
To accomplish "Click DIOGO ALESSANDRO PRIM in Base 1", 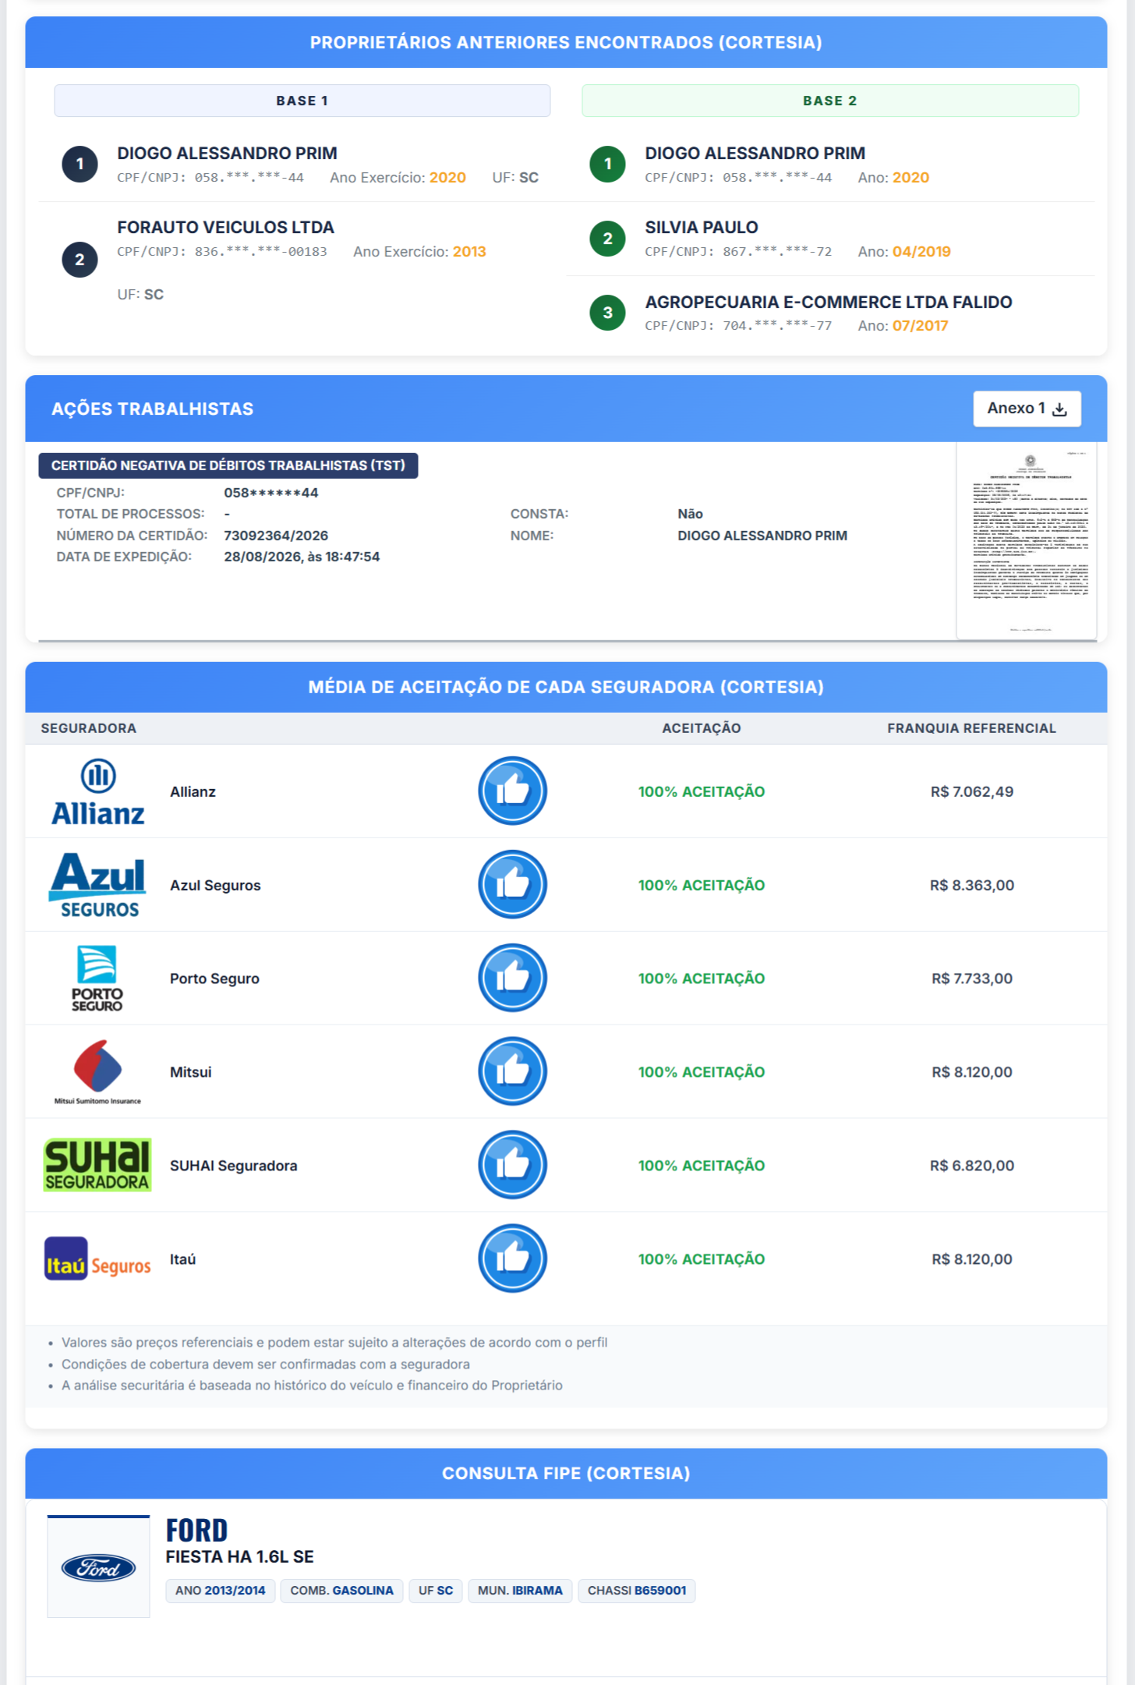I will tap(228, 154).
